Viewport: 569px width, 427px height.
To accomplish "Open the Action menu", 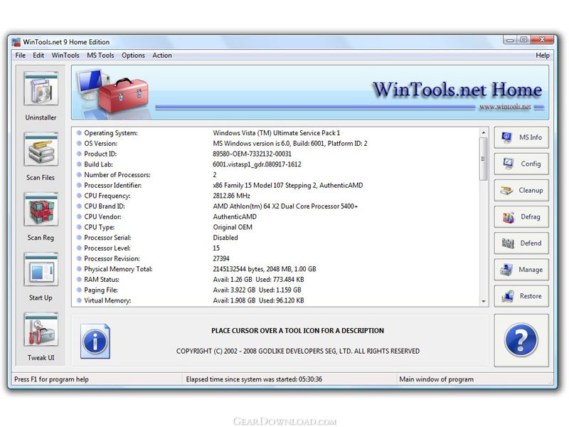I will 162,56.
